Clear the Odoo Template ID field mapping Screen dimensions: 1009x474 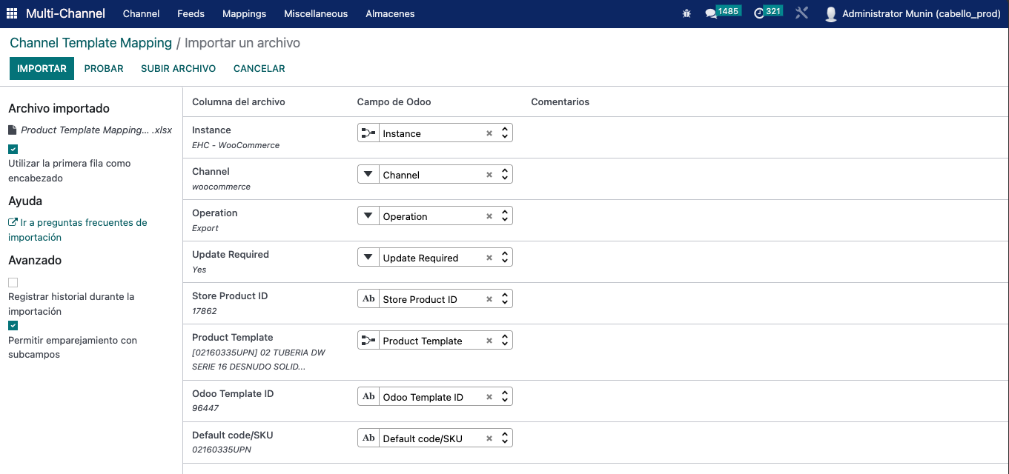(x=489, y=398)
